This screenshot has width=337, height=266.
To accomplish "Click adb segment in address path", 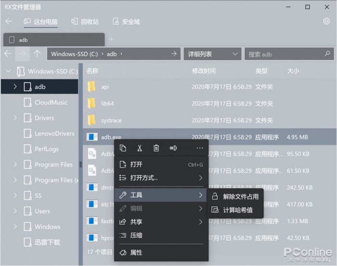I will (112, 54).
